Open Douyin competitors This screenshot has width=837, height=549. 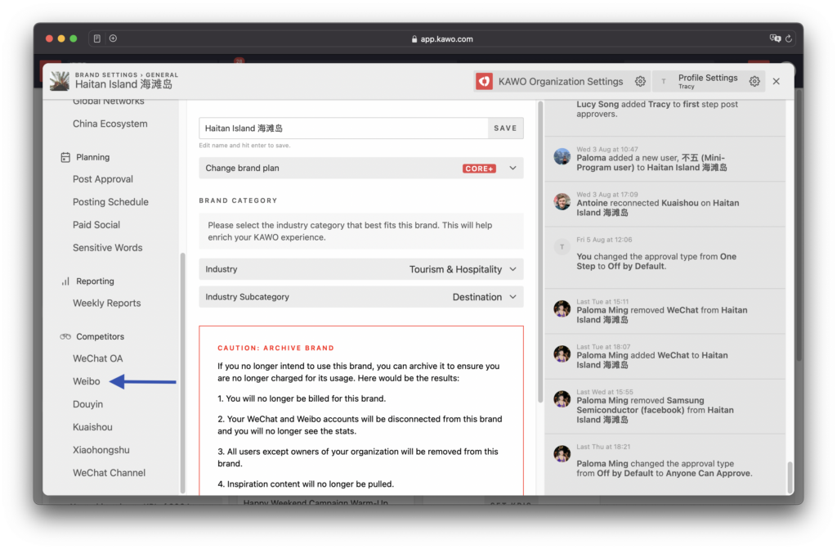click(x=87, y=404)
